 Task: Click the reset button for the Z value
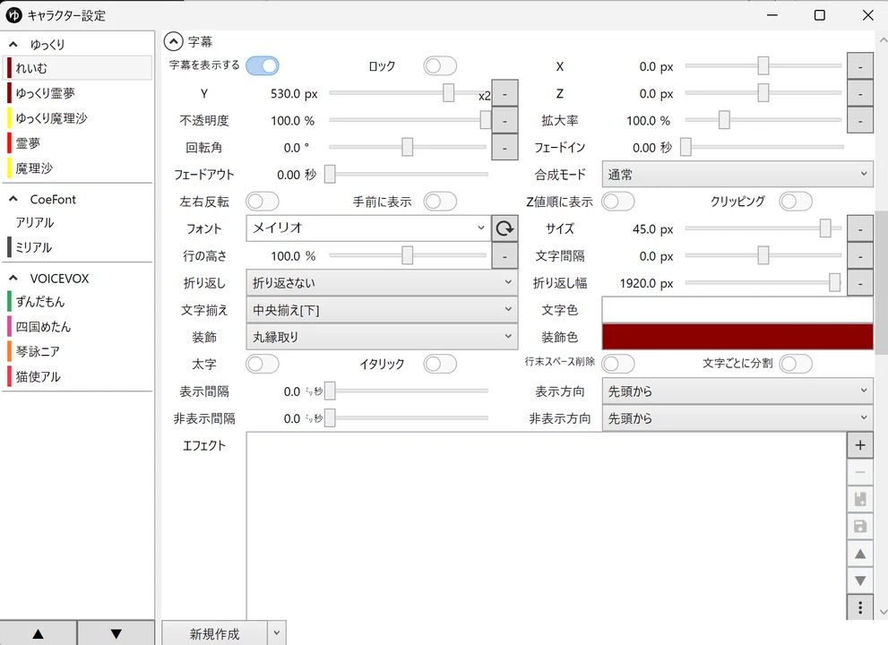pos(859,93)
